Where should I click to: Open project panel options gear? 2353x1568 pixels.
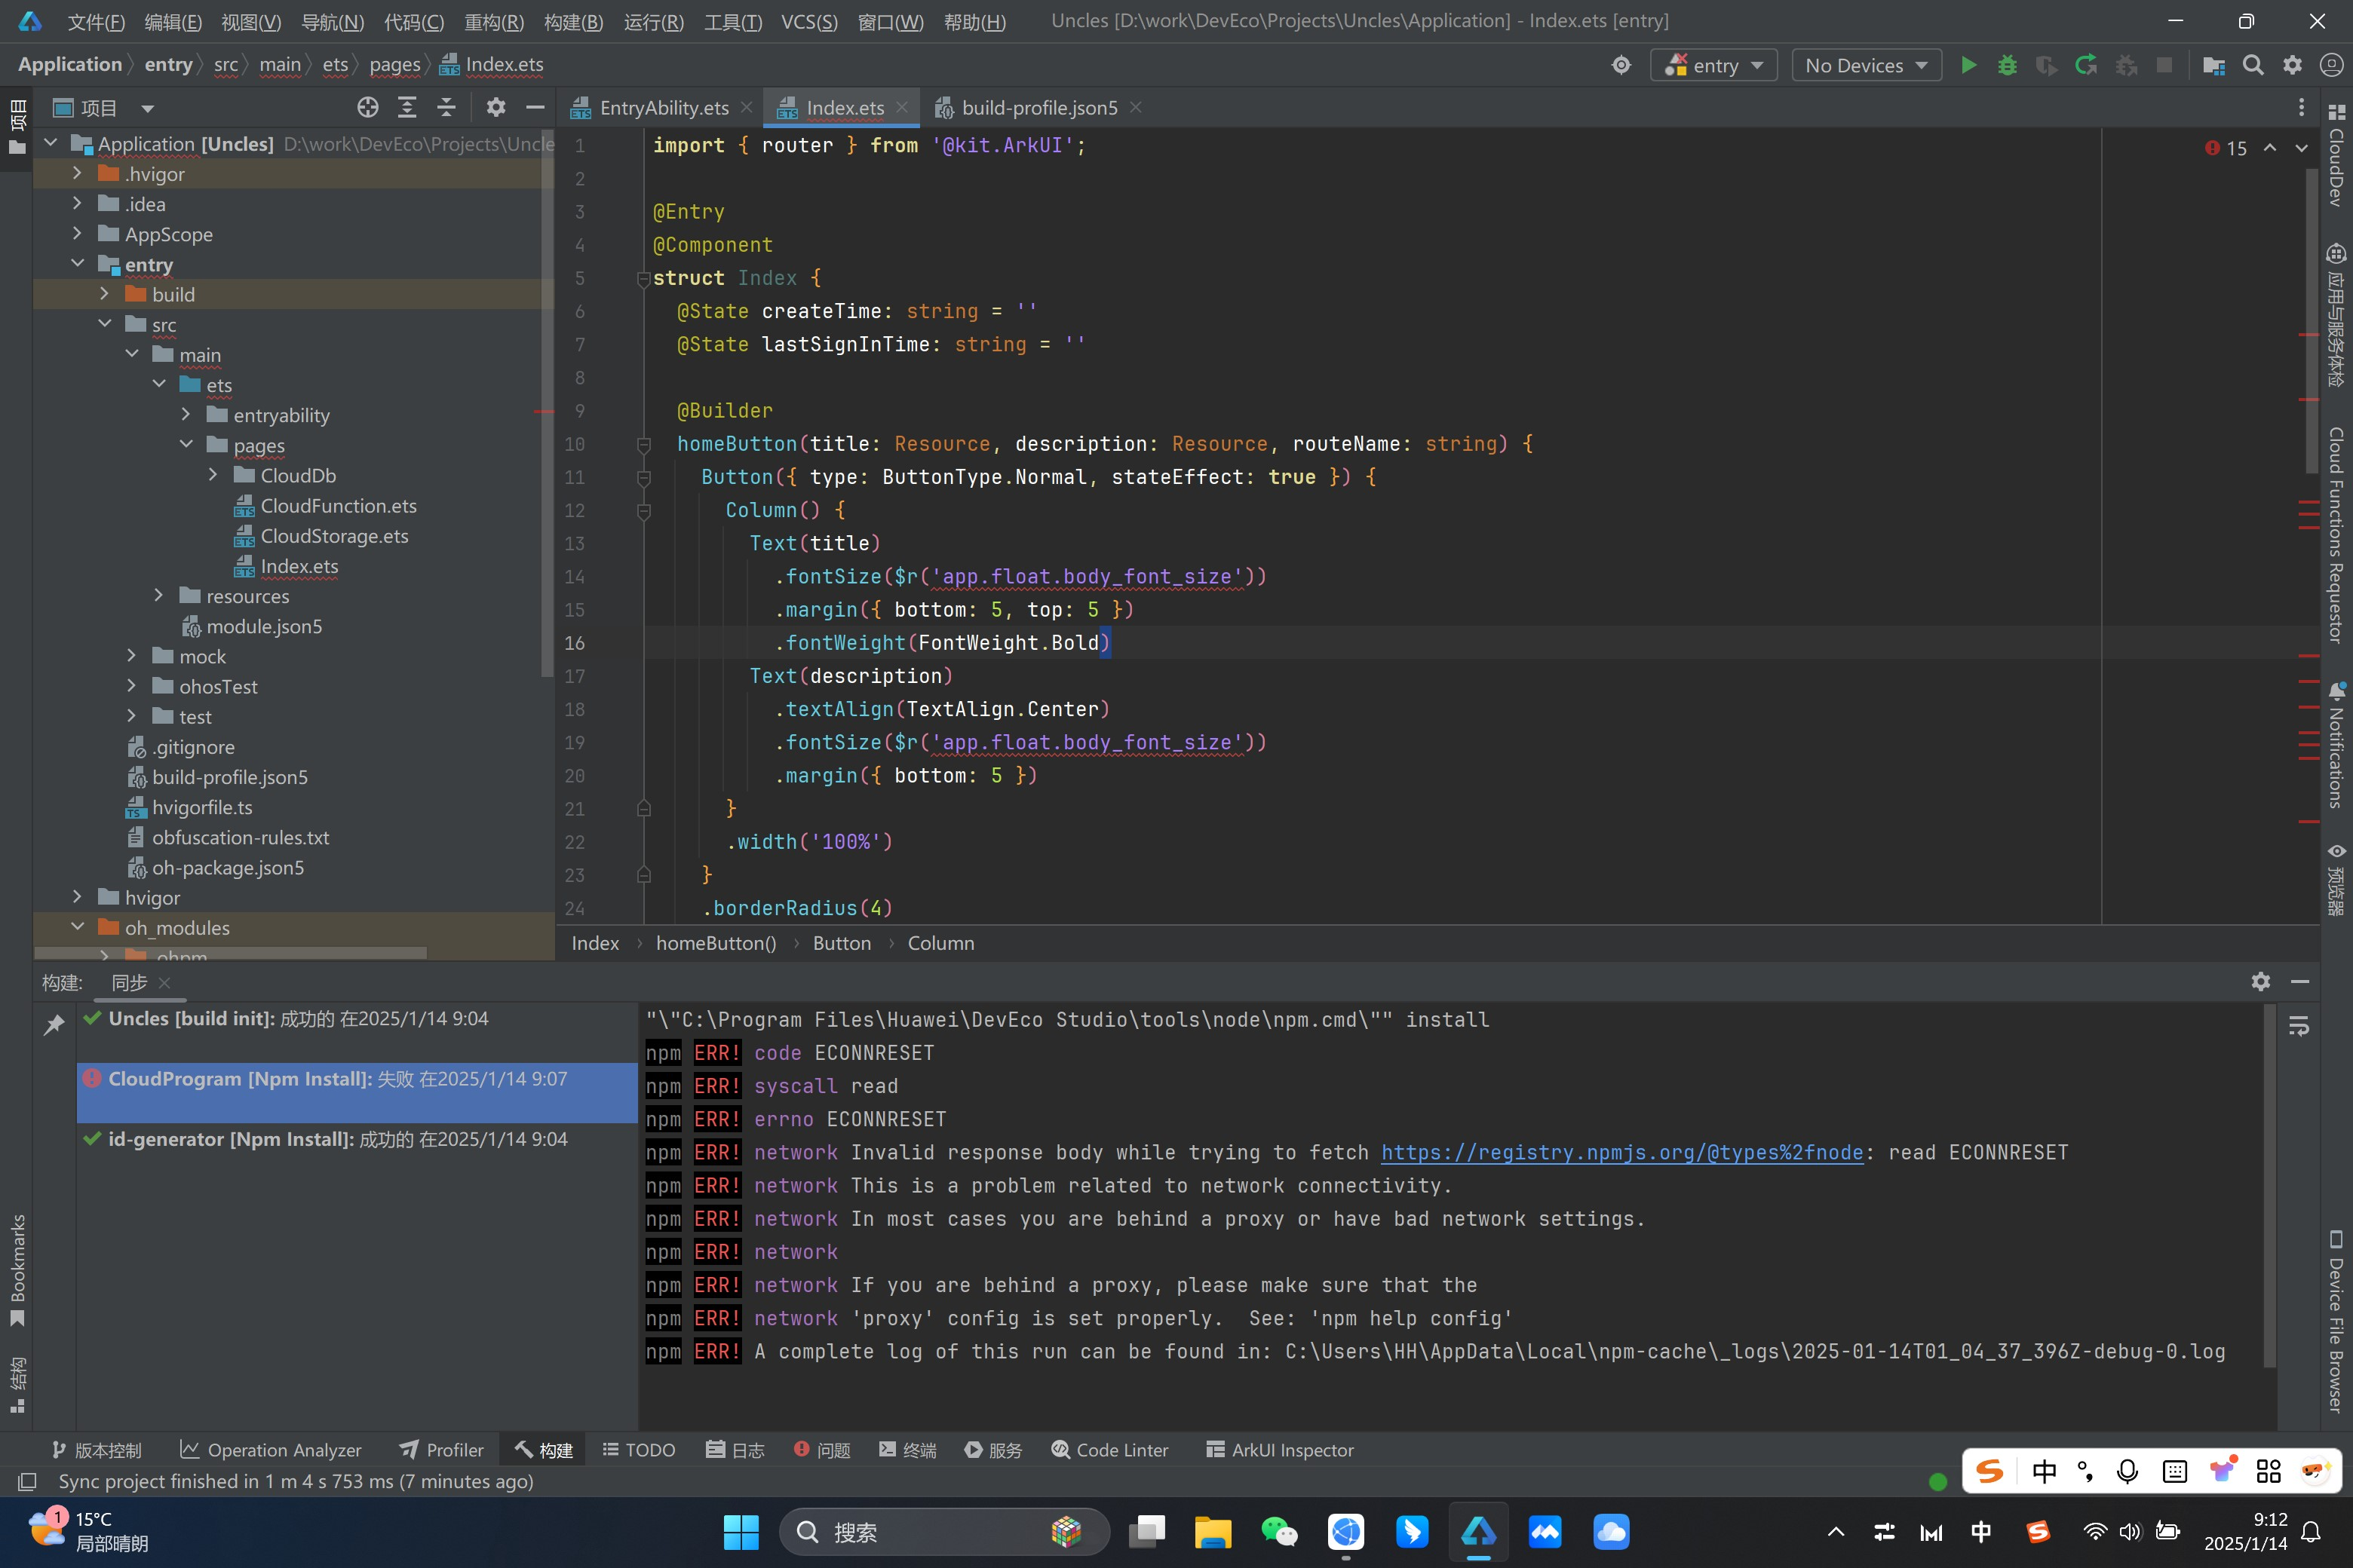click(x=495, y=107)
